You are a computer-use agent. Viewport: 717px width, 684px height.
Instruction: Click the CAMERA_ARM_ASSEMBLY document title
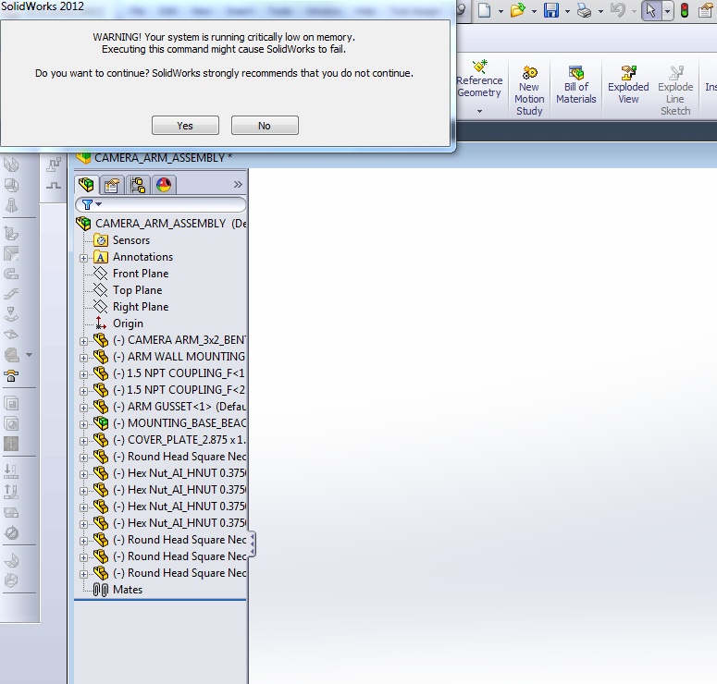click(x=163, y=158)
